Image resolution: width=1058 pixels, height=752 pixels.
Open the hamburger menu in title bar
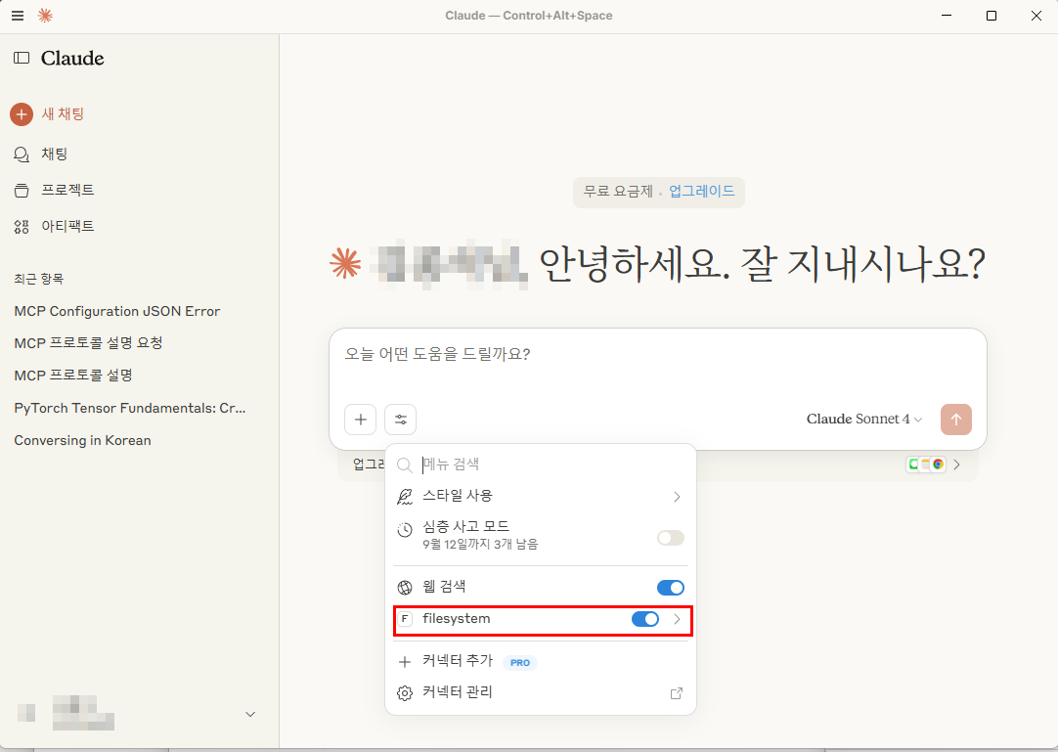(18, 16)
